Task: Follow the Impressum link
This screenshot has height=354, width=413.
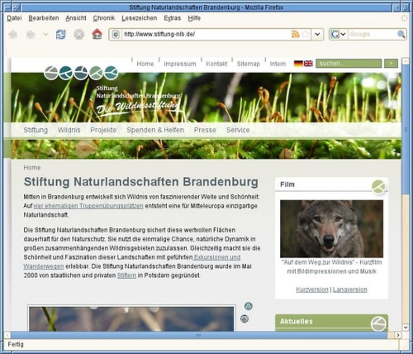Action: [x=180, y=64]
